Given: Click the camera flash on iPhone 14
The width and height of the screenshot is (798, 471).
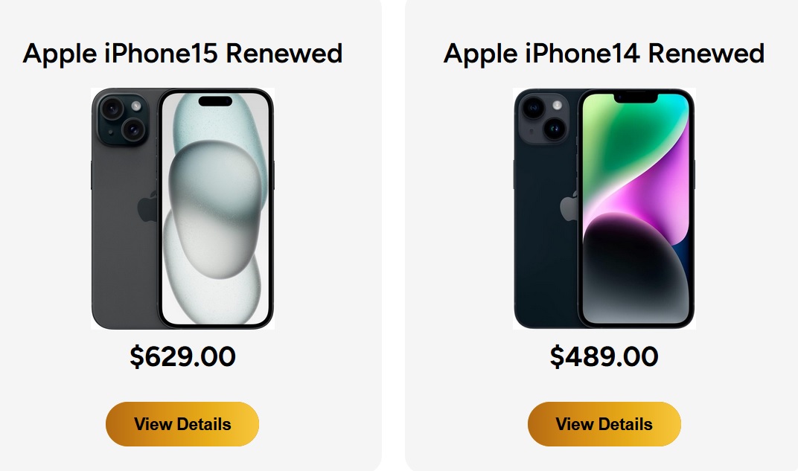Looking at the screenshot, I should (x=558, y=106).
